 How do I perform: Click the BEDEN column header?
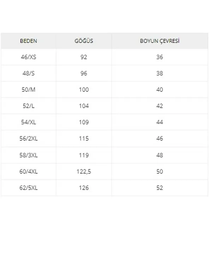[x=29, y=41]
